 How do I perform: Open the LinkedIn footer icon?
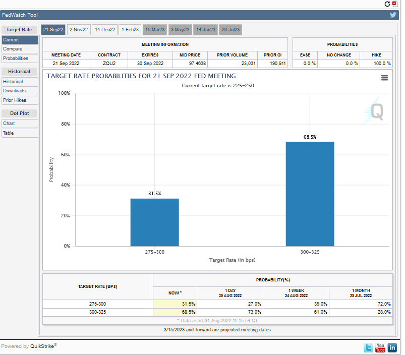pos(392,348)
